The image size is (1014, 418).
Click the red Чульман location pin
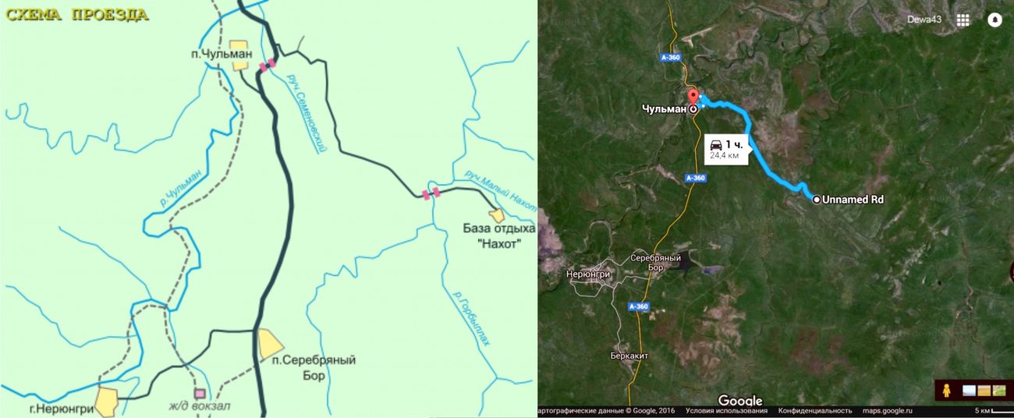(x=693, y=99)
